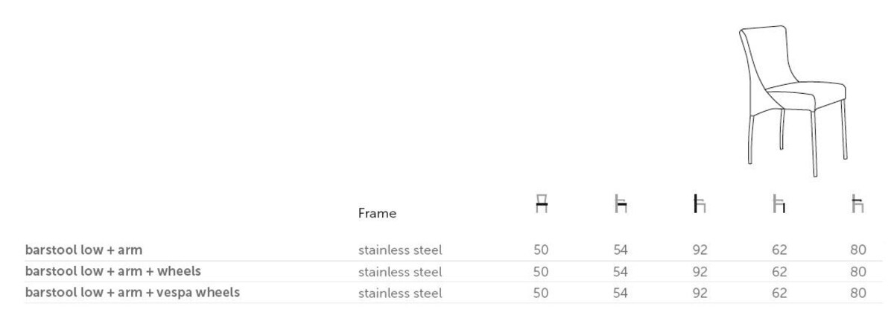Click value 80 in wheels row

tap(858, 272)
